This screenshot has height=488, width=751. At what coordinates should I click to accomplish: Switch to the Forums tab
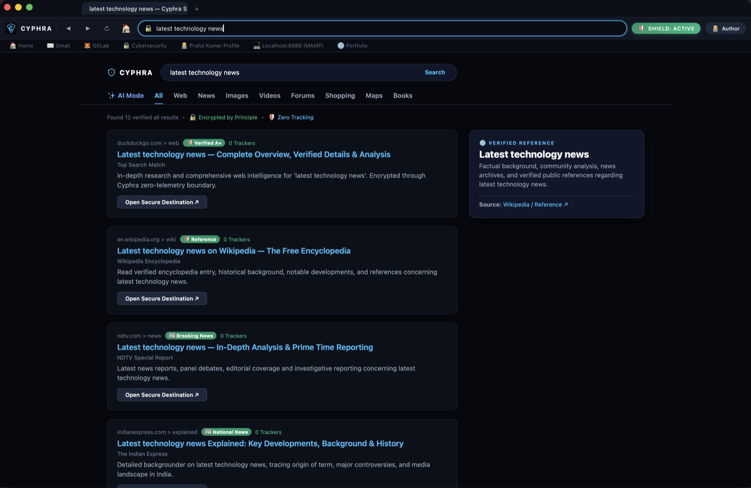pos(303,95)
